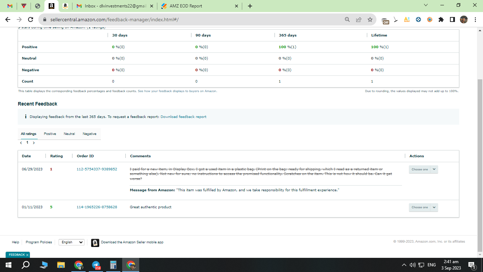Open the FEEDBACK widget button
This screenshot has height=272, width=483.
pos(16,255)
